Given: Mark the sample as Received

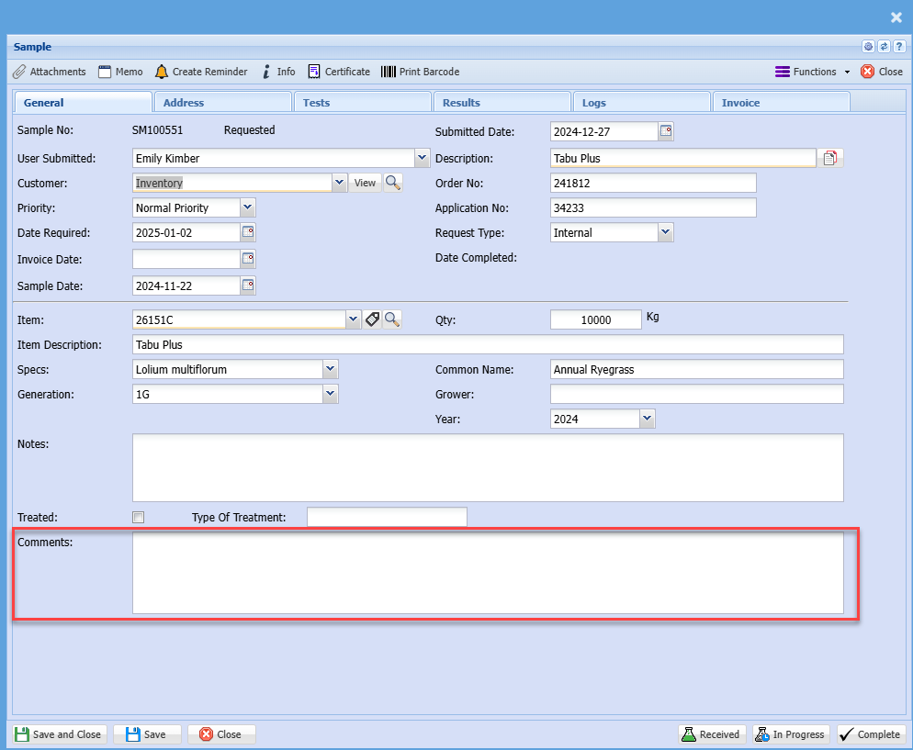Looking at the screenshot, I should point(712,734).
